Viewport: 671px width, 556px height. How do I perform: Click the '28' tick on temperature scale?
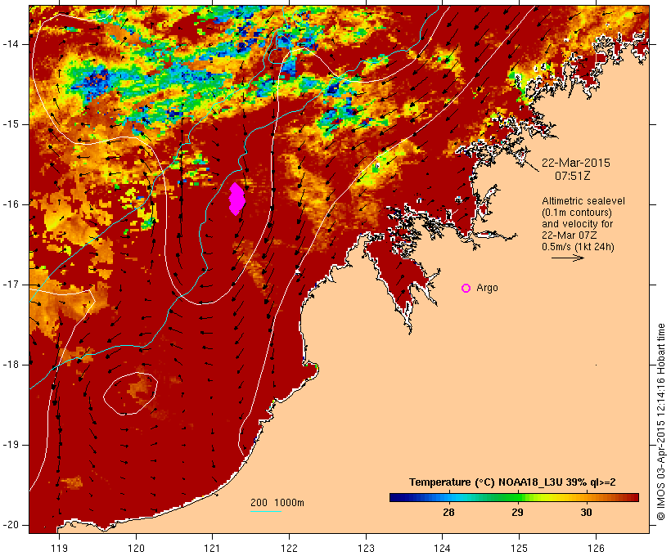point(448,513)
